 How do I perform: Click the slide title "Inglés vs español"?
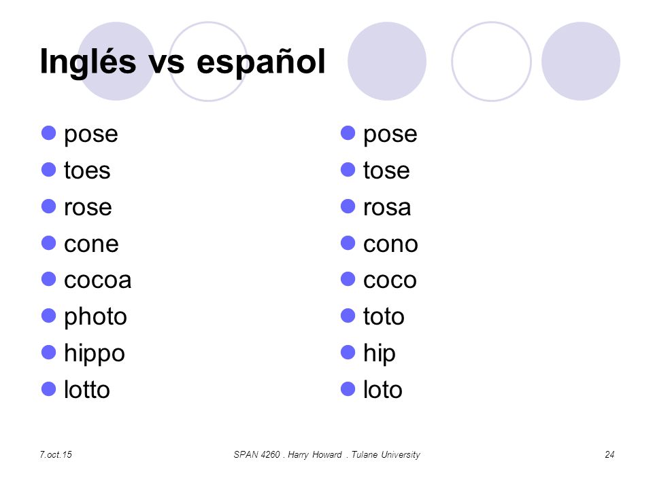pos(182,62)
